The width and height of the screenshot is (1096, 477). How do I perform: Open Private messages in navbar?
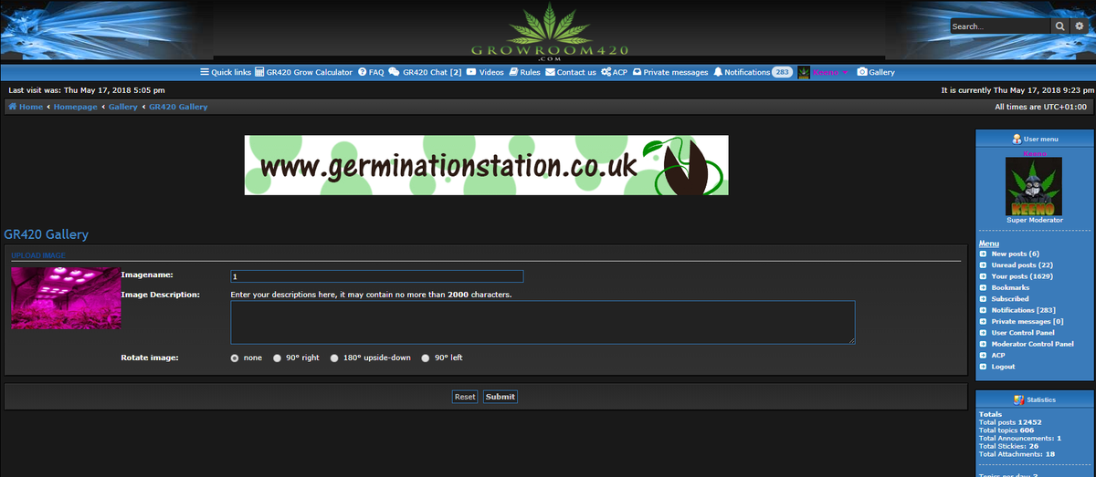(675, 72)
